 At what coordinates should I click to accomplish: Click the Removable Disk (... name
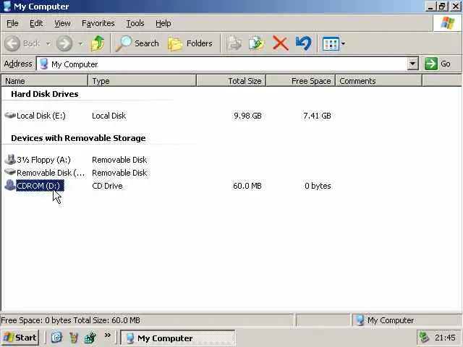(51, 173)
